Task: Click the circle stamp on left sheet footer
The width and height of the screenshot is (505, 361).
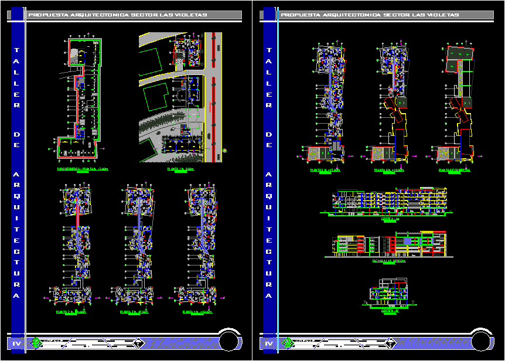Action: click(229, 342)
